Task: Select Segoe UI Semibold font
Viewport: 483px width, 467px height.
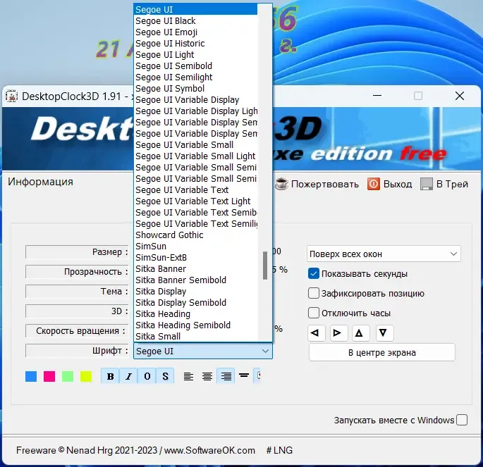Action: 195,66
